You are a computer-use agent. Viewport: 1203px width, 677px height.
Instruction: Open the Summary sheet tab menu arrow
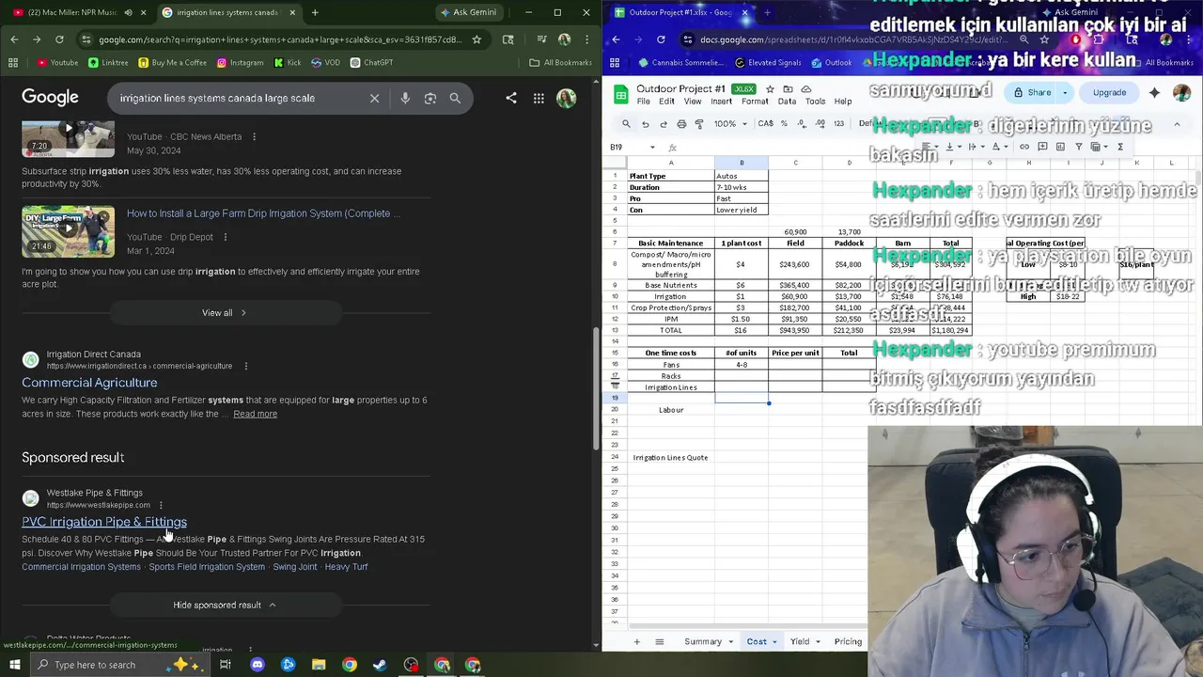[x=730, y=641]
